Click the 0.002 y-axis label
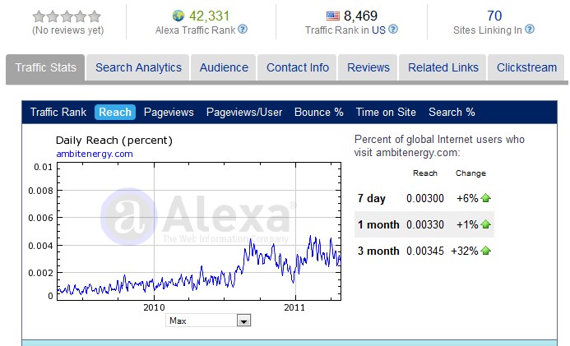The width and height of the screenshot is (570, 346). pos(40,273)
